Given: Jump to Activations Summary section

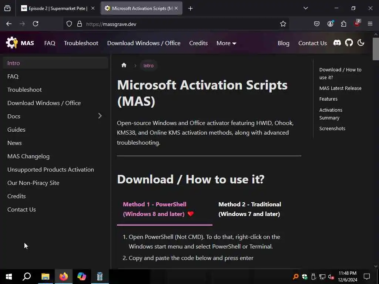Looking at the screenshot, I should (x=331, y=114).
